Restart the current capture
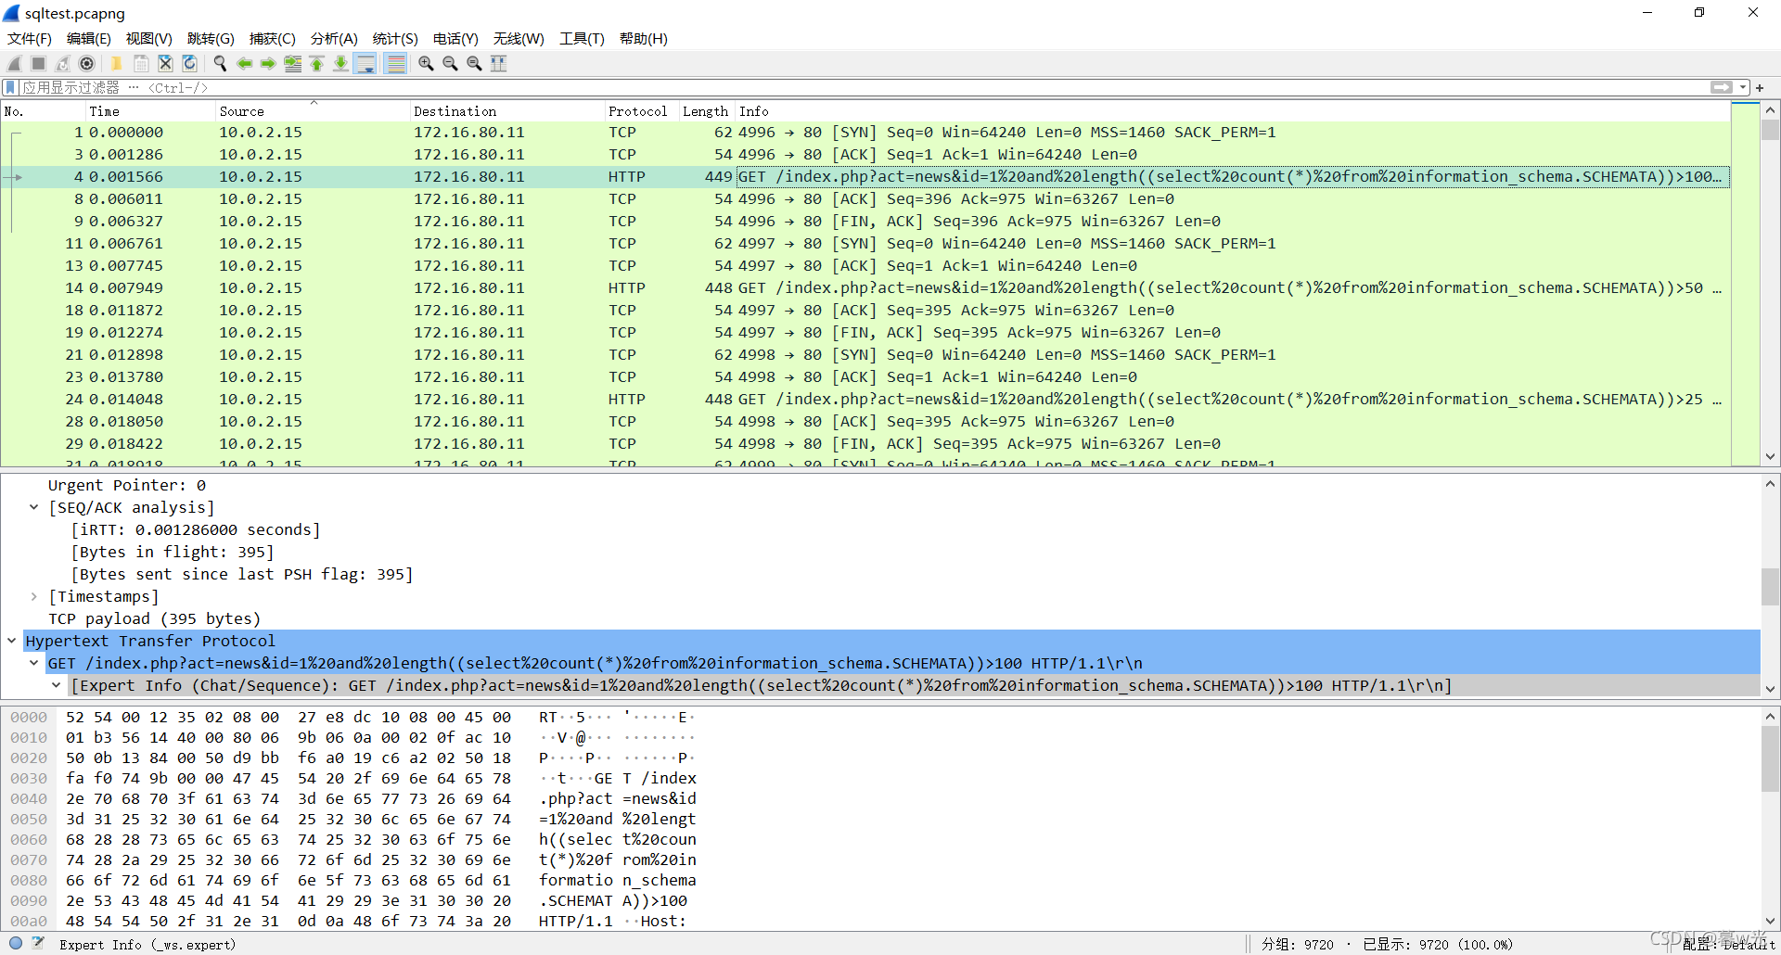1781x955 pixels. point(62,63)
